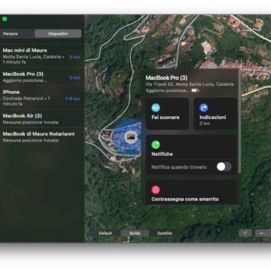Viewport: 271px width, 271px height.
Task: Click Contrassegna come smarrito label
Action: [x=185, y=199]
